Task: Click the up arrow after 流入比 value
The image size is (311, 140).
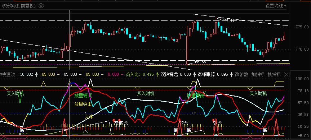Action: (157, 74)
